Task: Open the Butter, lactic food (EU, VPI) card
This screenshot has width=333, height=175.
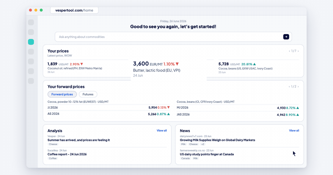Action: pyautogui.click(x=169, y=69)
